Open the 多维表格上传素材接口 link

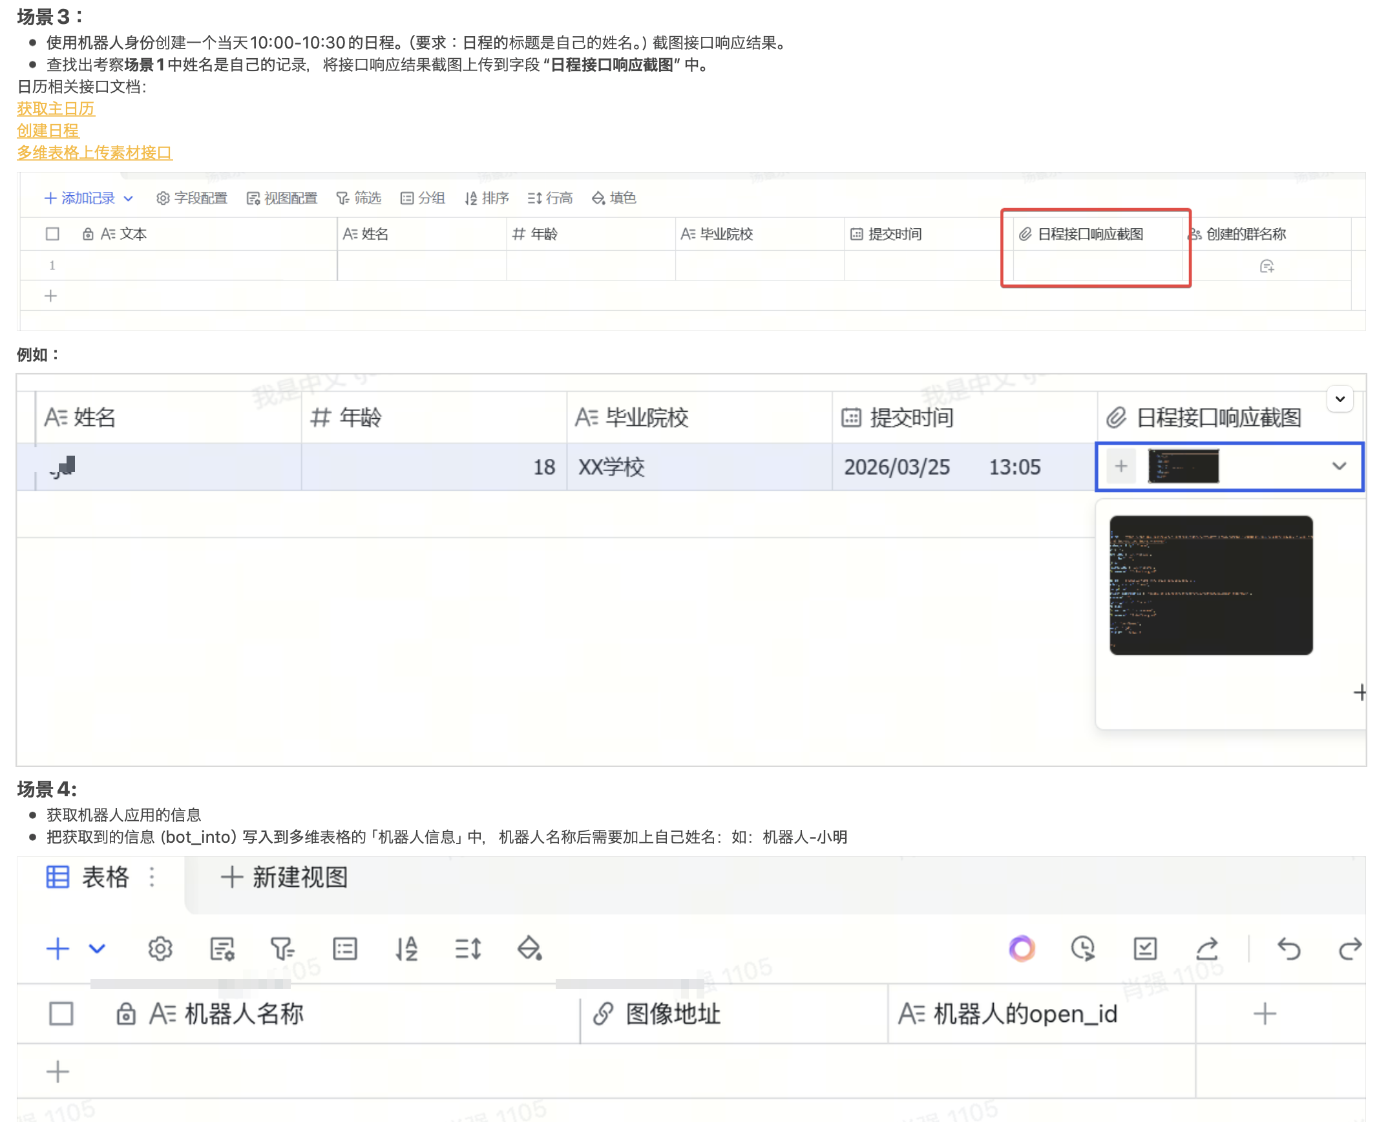click(94, 153)
